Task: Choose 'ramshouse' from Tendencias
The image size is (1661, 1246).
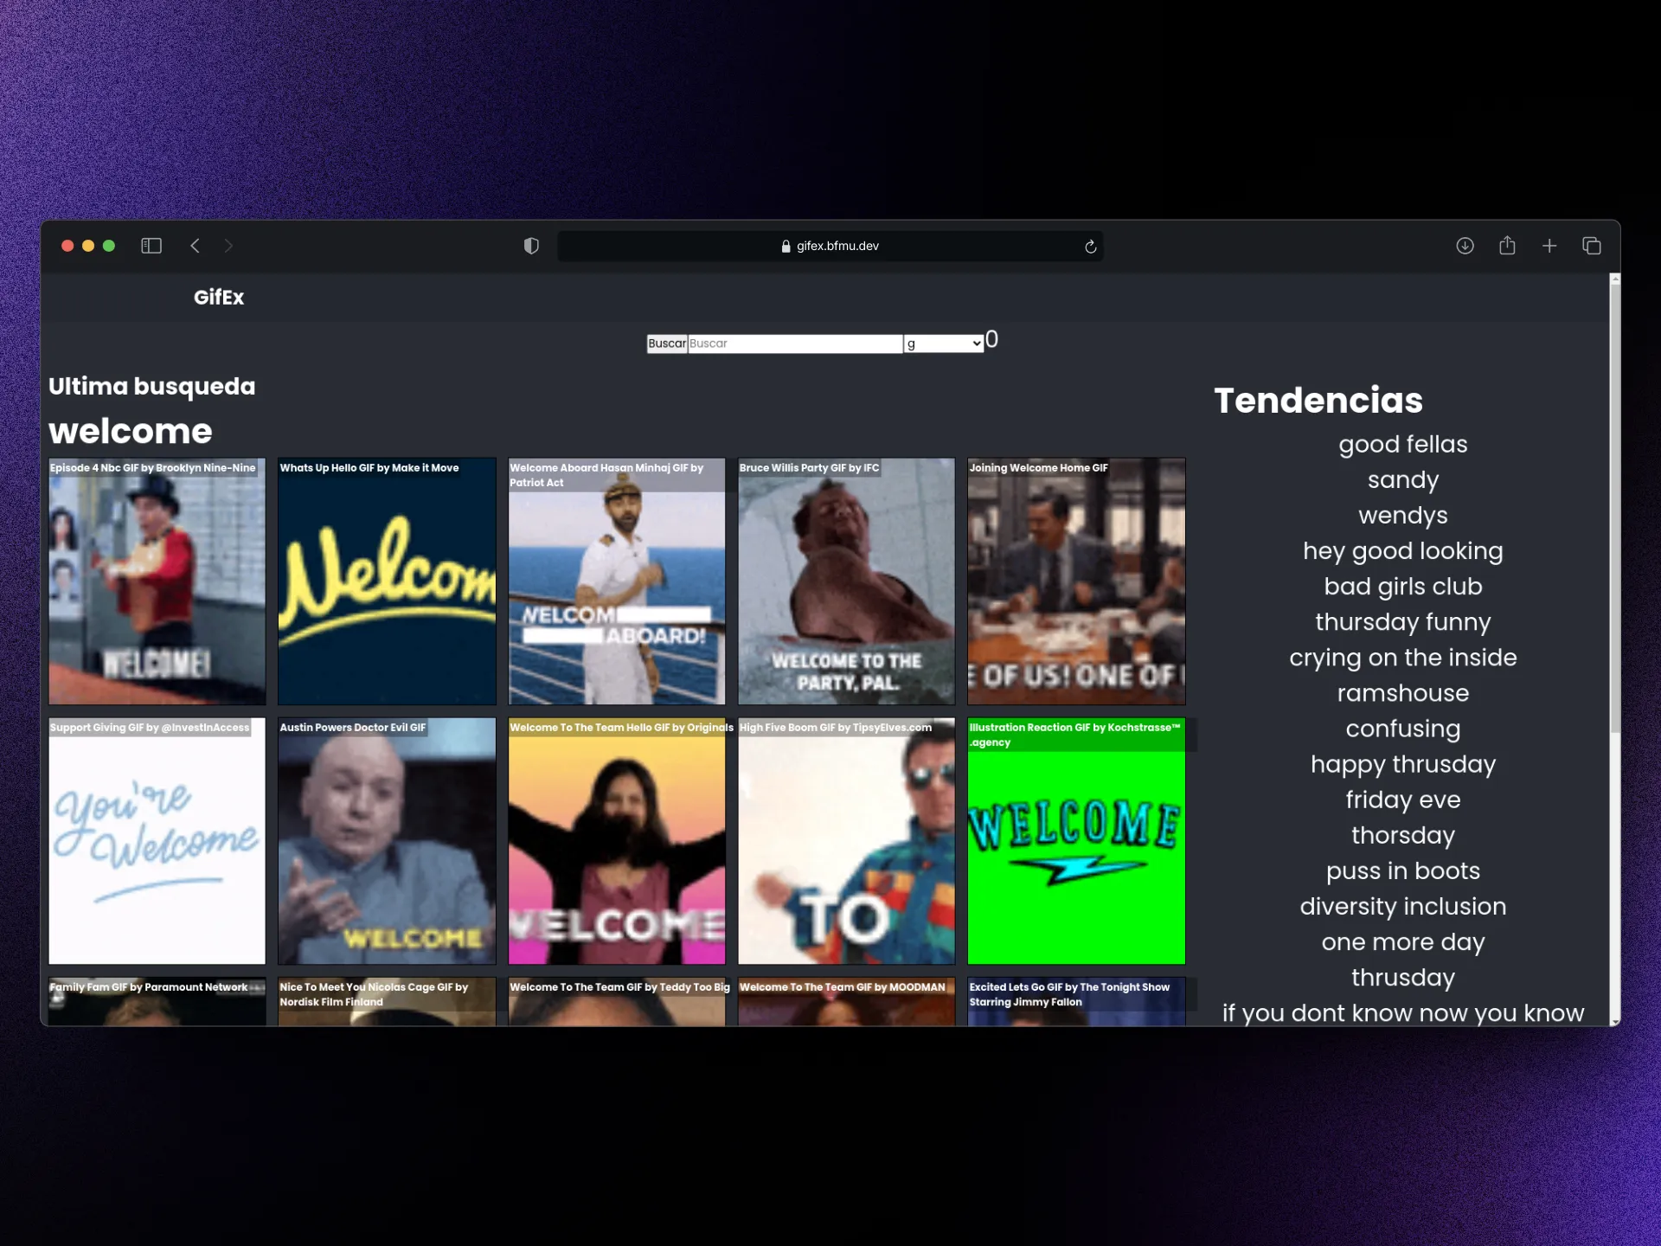Action: click(x=1402, y=693)
